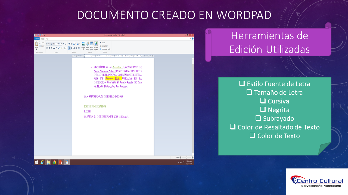348x195 pixels.
Task: Open the Windows Start button
Action: [36, 162]
